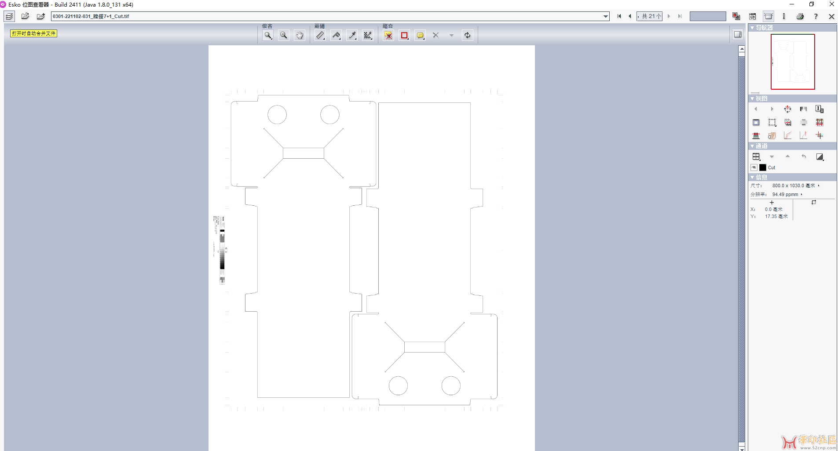Viewport: 838px width, 451px height.
Task: Pick the eyedropper densitometer tool
Action: tap(352, 36)
